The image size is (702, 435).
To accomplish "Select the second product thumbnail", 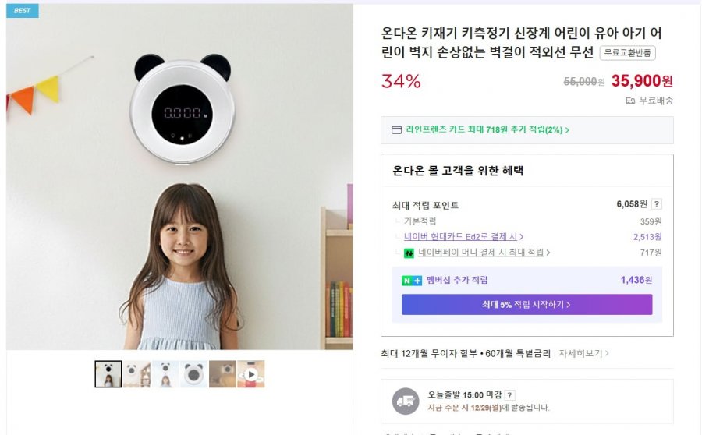I will [137, 374].
